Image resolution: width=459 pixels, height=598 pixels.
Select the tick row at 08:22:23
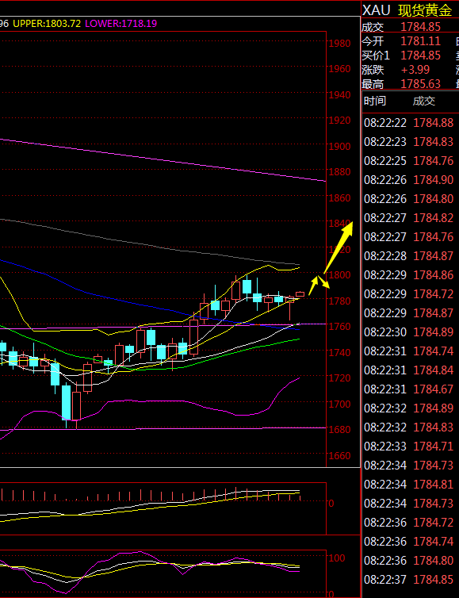[409, 142]
